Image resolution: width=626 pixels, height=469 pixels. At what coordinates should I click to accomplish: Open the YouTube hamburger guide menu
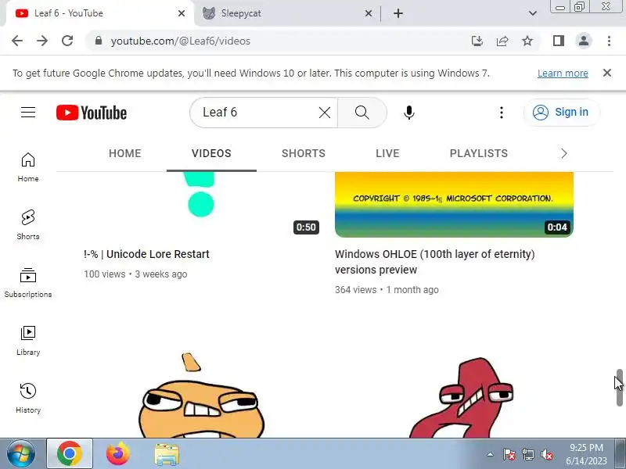(28, 113)
